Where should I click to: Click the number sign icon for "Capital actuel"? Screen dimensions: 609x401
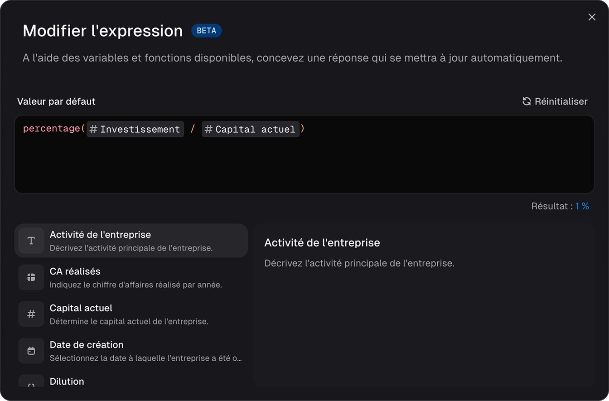(x=30, y=314)
